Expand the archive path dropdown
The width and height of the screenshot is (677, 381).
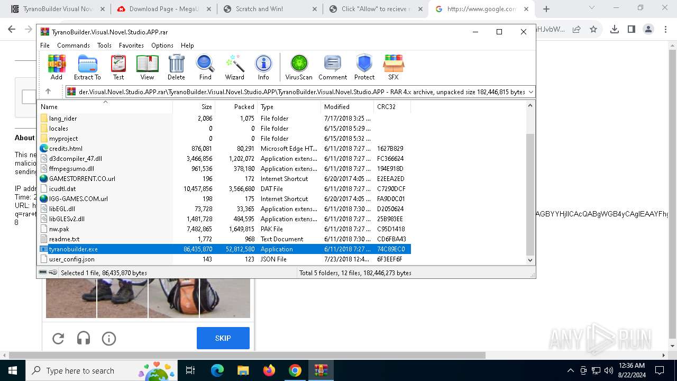click(x=530, y=92)
